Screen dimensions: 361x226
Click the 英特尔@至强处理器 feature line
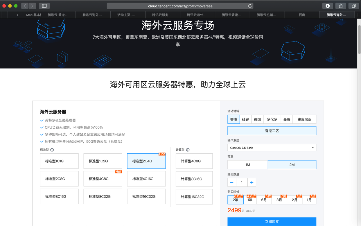pos(60,120)
